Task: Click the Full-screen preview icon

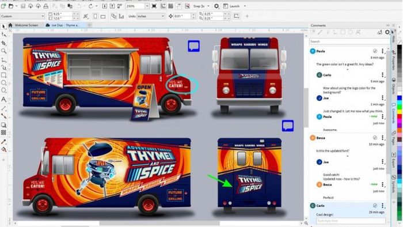Action: 154,6
